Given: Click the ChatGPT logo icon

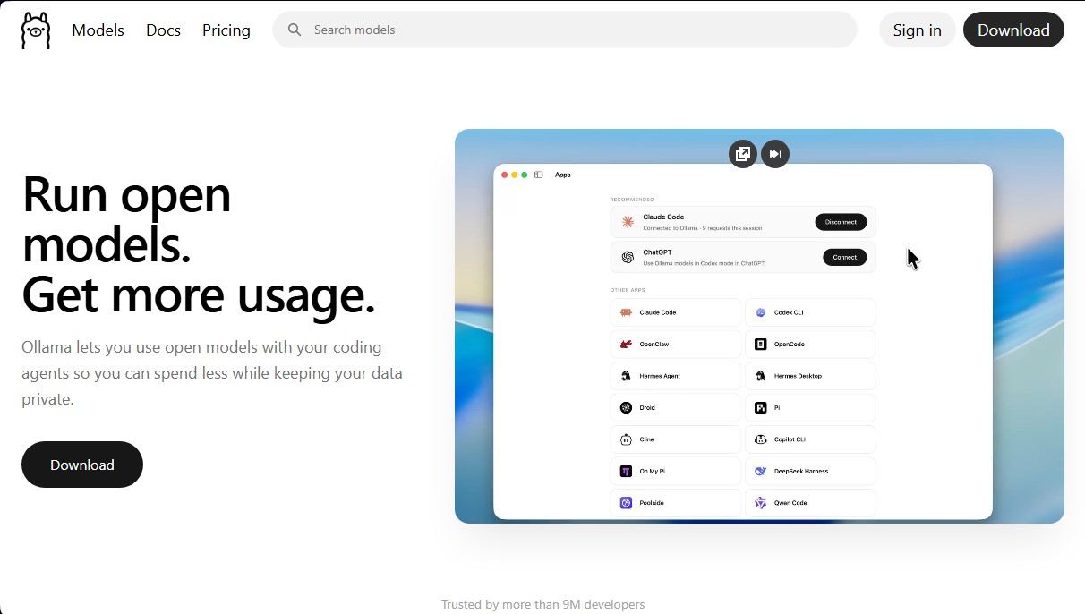Looking at the screenshot, I should point(628,257).
